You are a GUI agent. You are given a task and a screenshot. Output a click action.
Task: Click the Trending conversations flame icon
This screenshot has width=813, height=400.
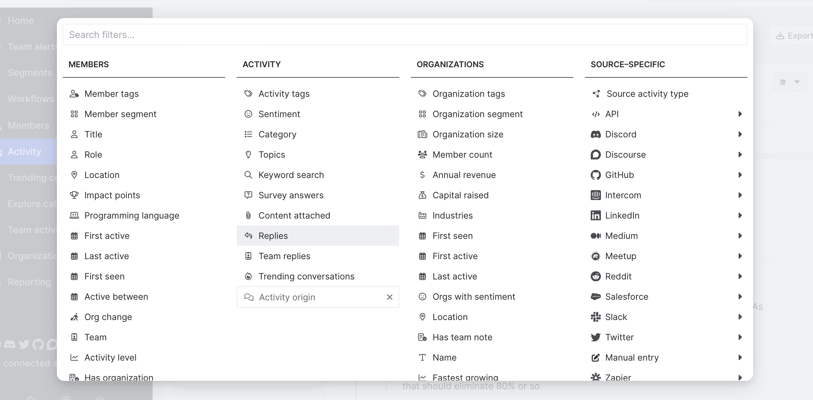(x=248, y=277)
